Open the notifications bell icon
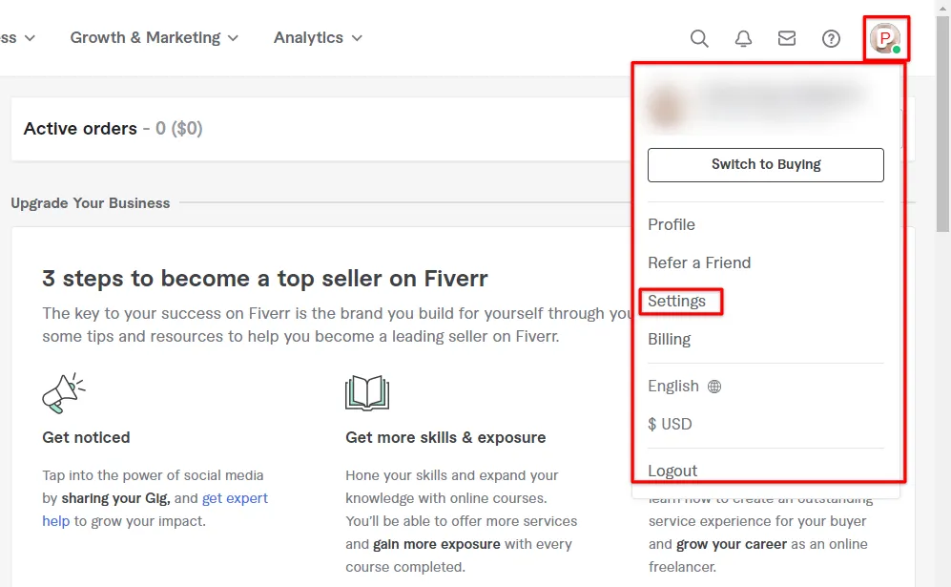The width and height of the screenshot is (951, 587). click(743, 38)
